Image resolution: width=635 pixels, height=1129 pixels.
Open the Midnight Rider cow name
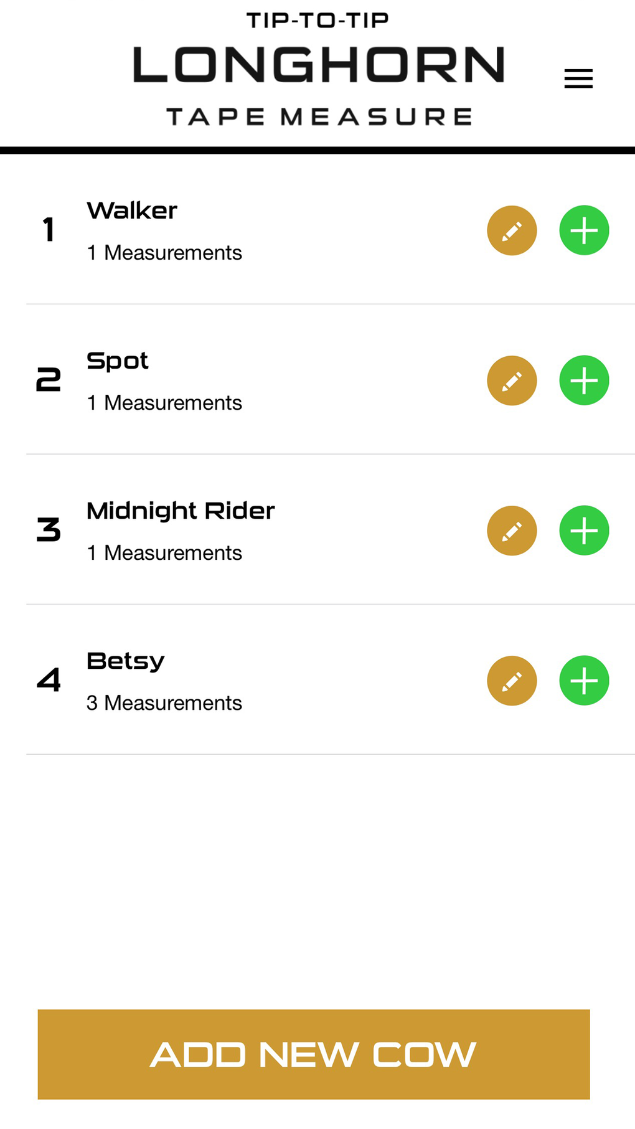[x=181, y=511]
